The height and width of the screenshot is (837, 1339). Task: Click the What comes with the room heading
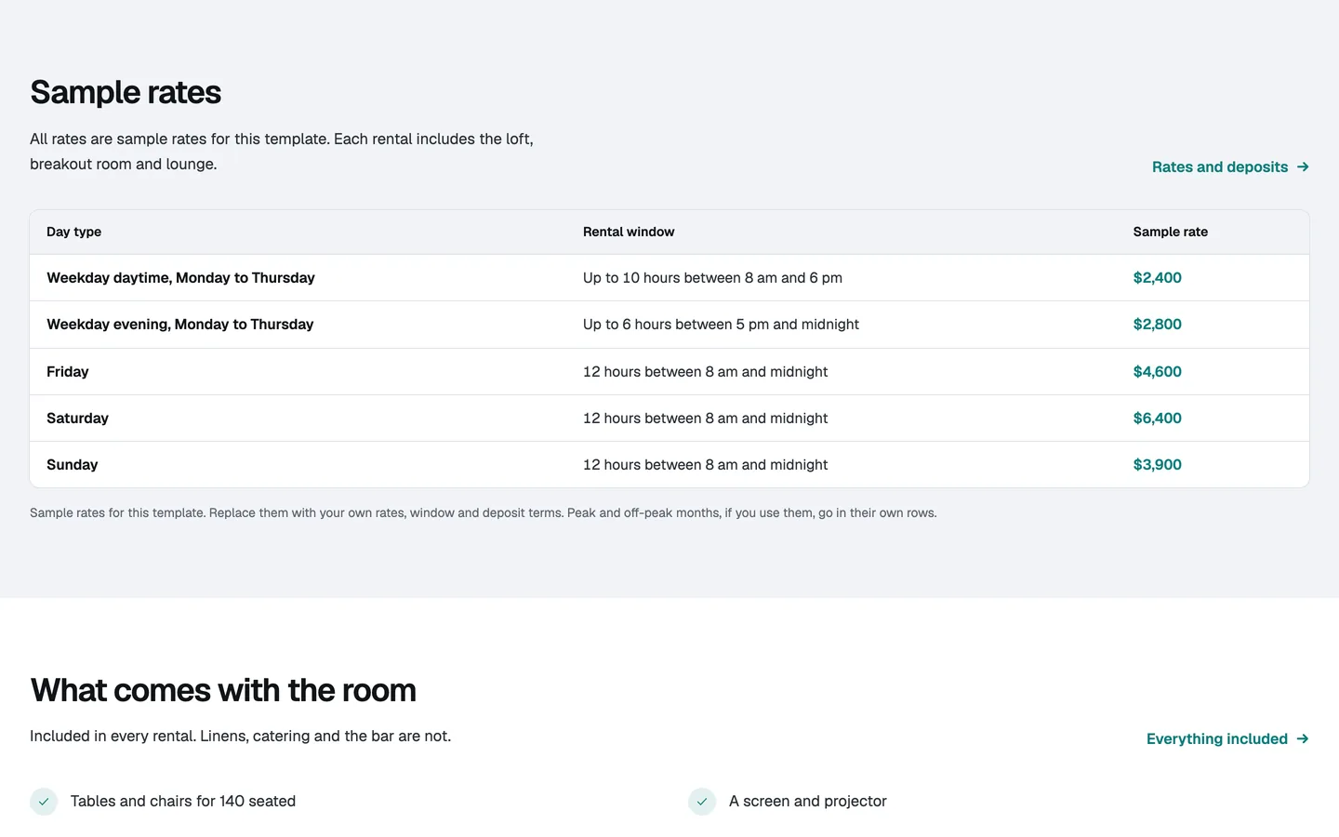point(223,690)
